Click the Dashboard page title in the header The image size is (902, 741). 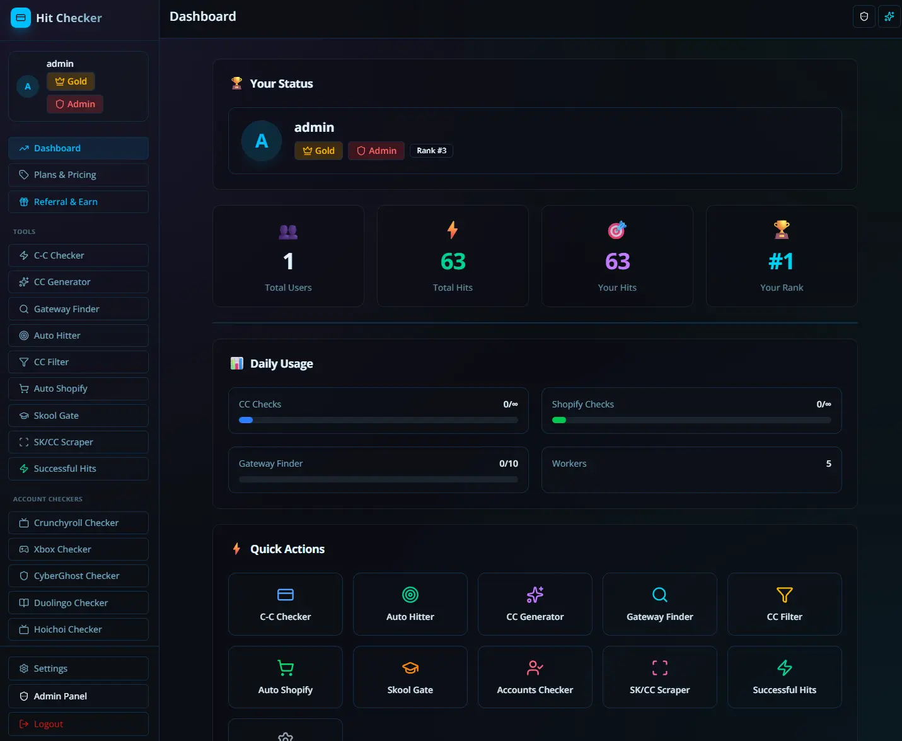(x=203, y=16)
